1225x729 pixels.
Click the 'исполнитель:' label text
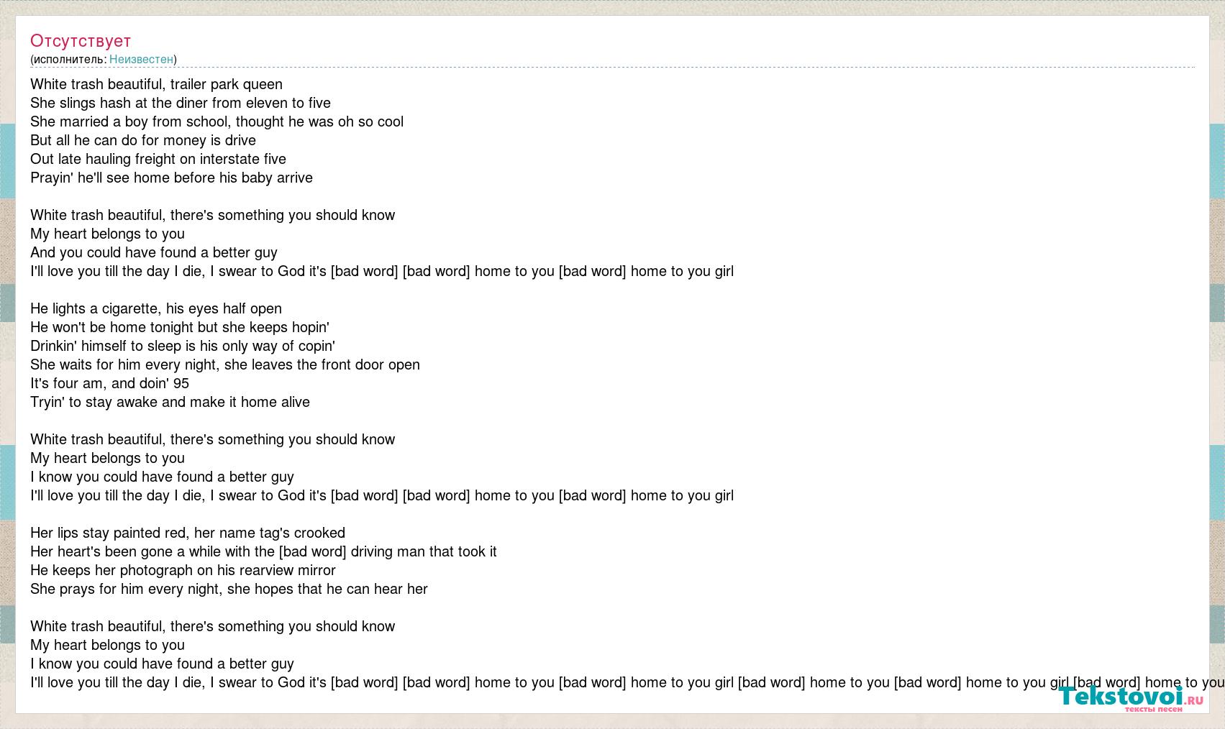pos(70,59)
